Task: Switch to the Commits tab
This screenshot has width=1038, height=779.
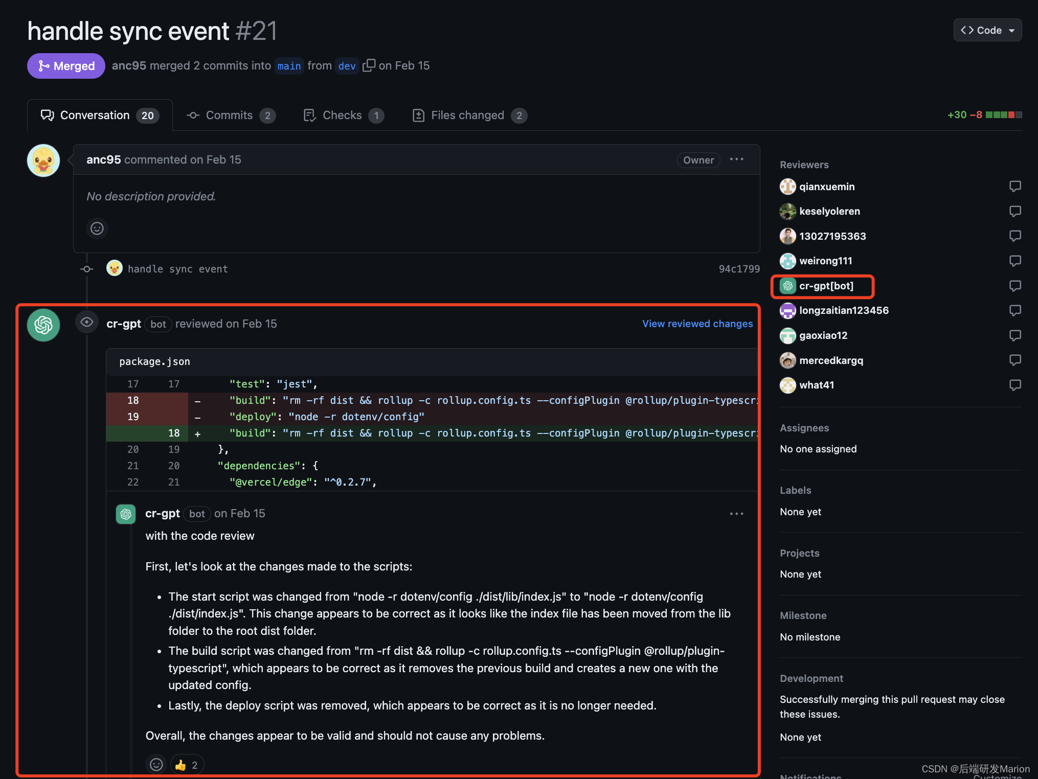Action: point(230,116)
